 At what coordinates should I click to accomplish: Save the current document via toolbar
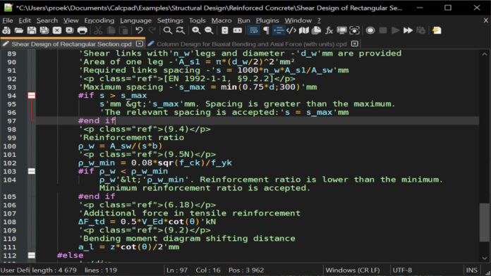32,30
